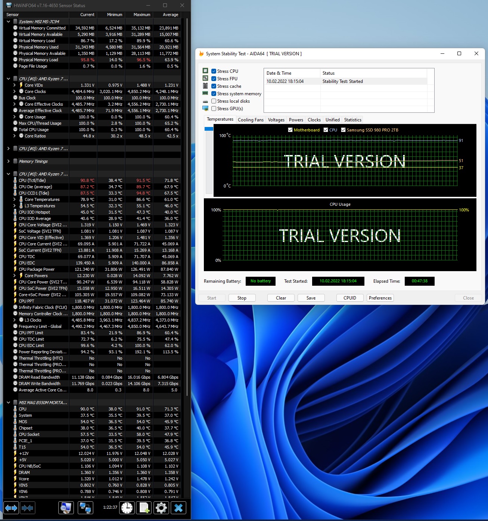Click clock icon of Bus Clock row
488x521 pixels.
[15, 98]
